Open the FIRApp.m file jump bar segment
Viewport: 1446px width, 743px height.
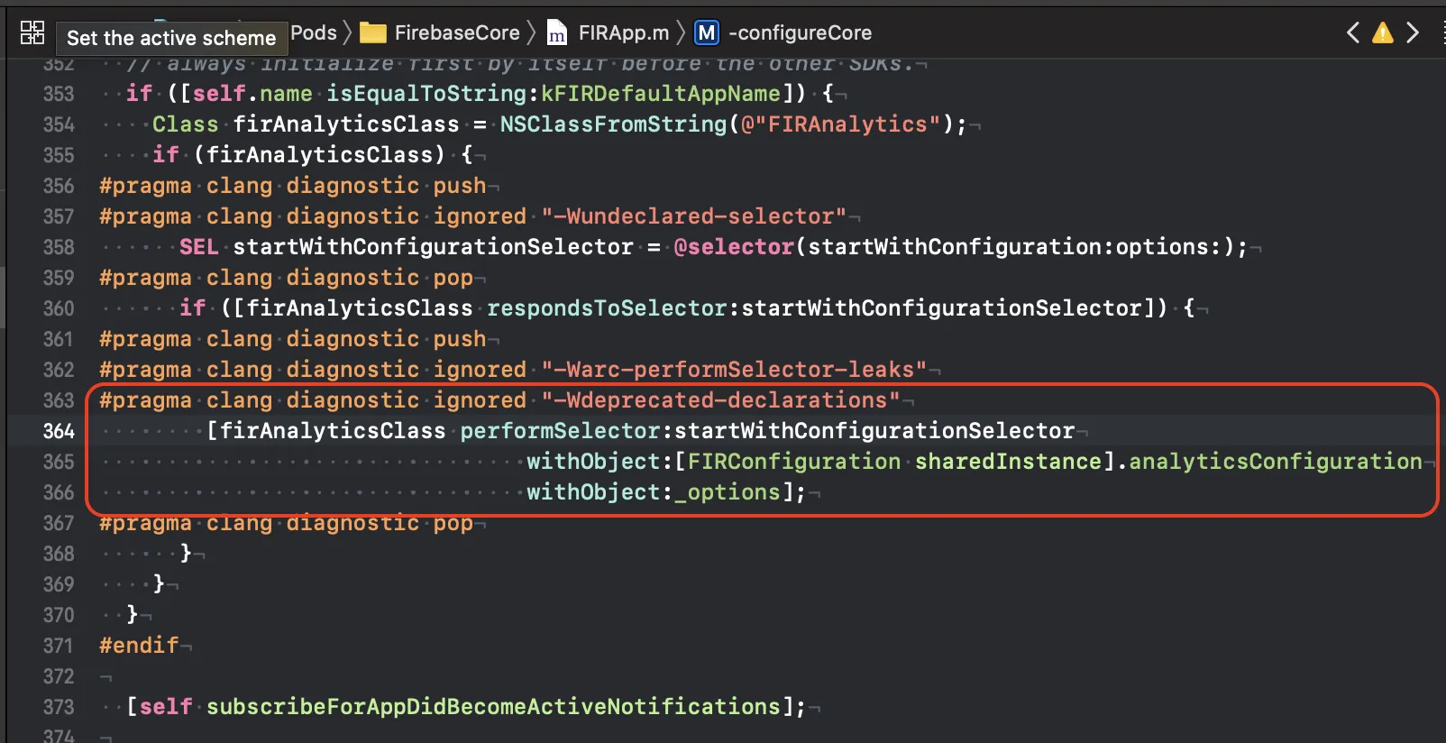(609, 33)
